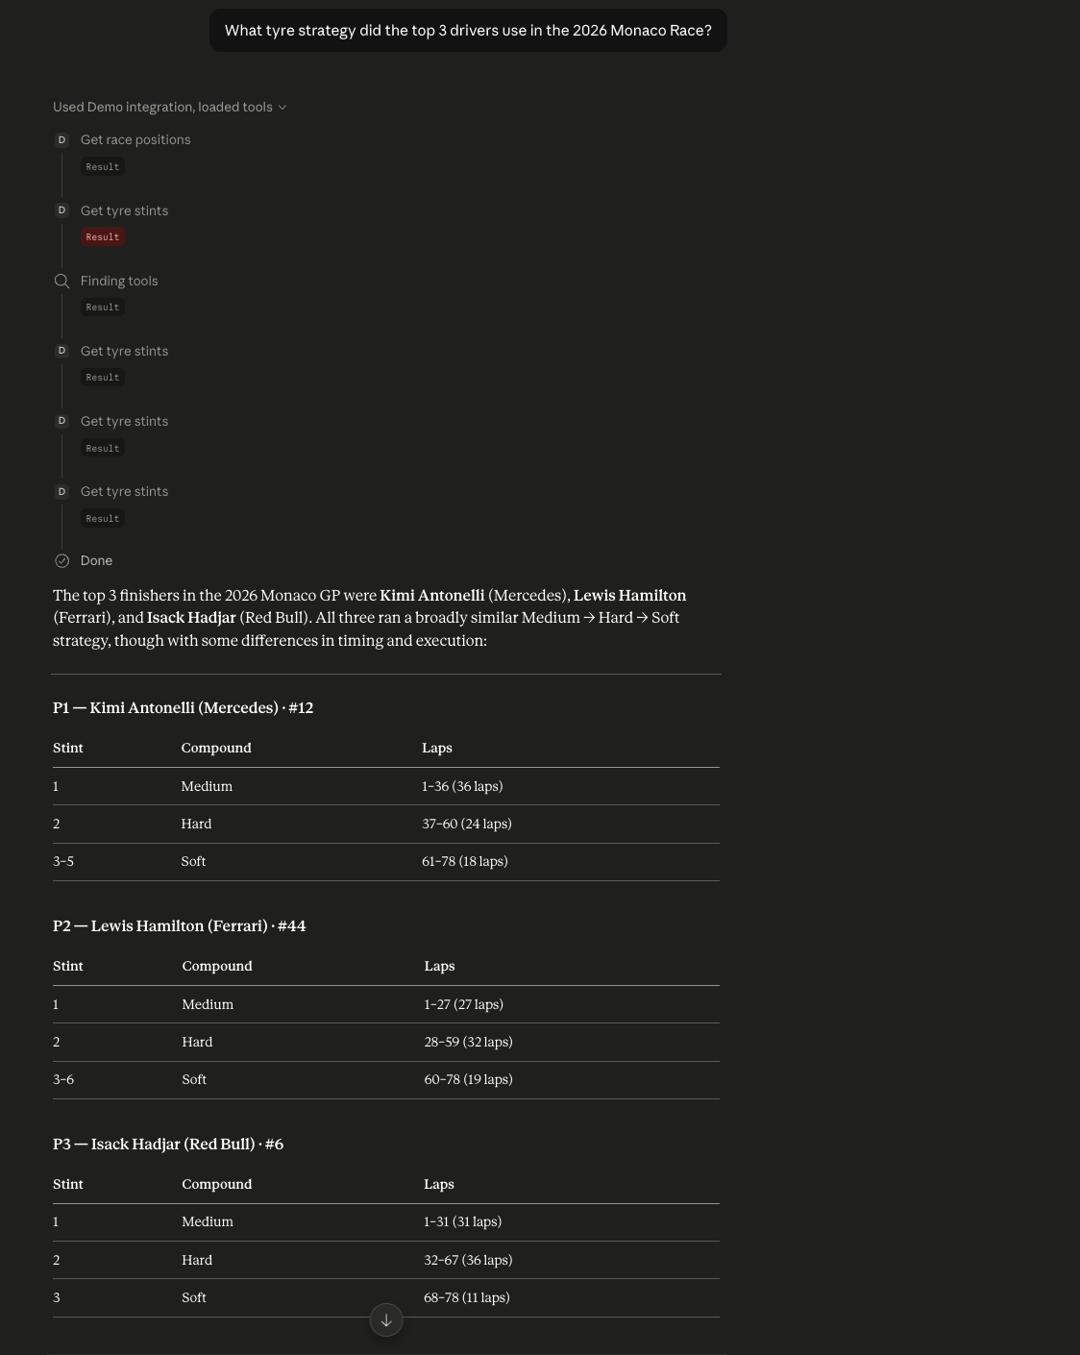Click the D icon beside first Get tyre stints
The width and height of the screenshot is (1080, 1355).
pyautogui.click(x=62, y=210)
